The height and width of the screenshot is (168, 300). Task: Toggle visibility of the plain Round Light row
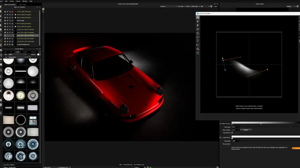(x=5, y=20)
